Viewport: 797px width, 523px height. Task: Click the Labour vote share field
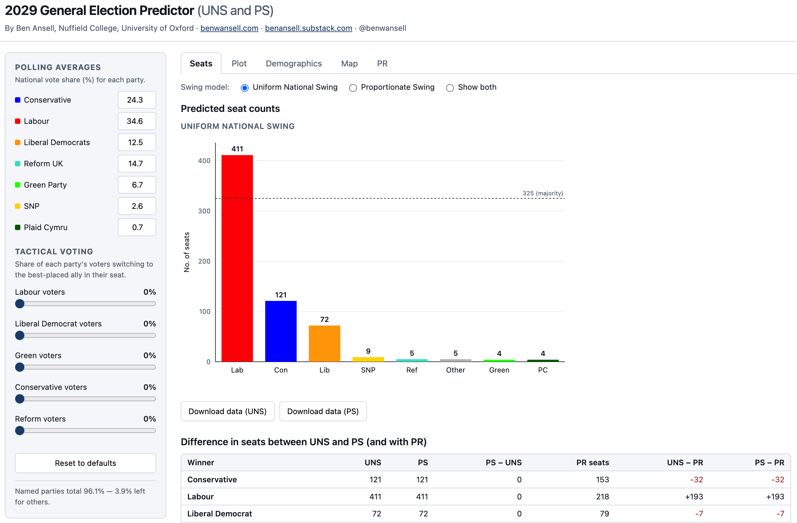click(137, 121)
